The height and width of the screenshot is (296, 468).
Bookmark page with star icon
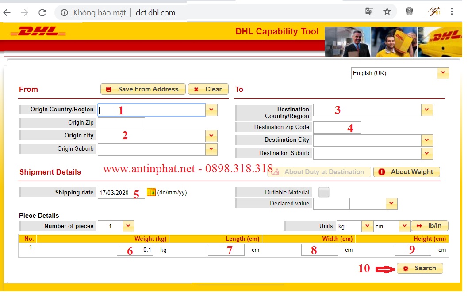387,12
